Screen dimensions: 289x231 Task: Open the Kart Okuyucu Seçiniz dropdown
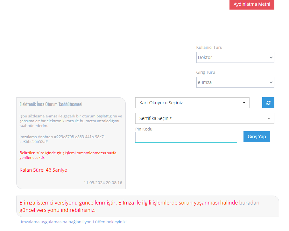(x=192, y=103)
